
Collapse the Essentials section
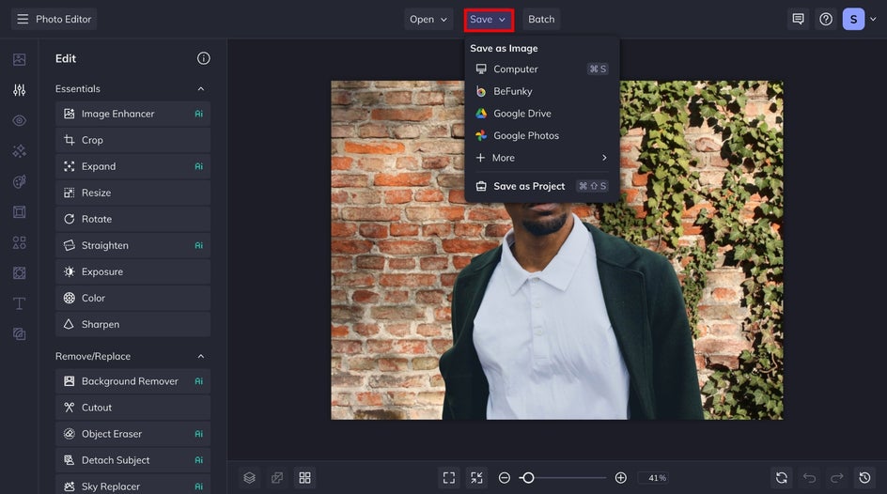[200, 89]
